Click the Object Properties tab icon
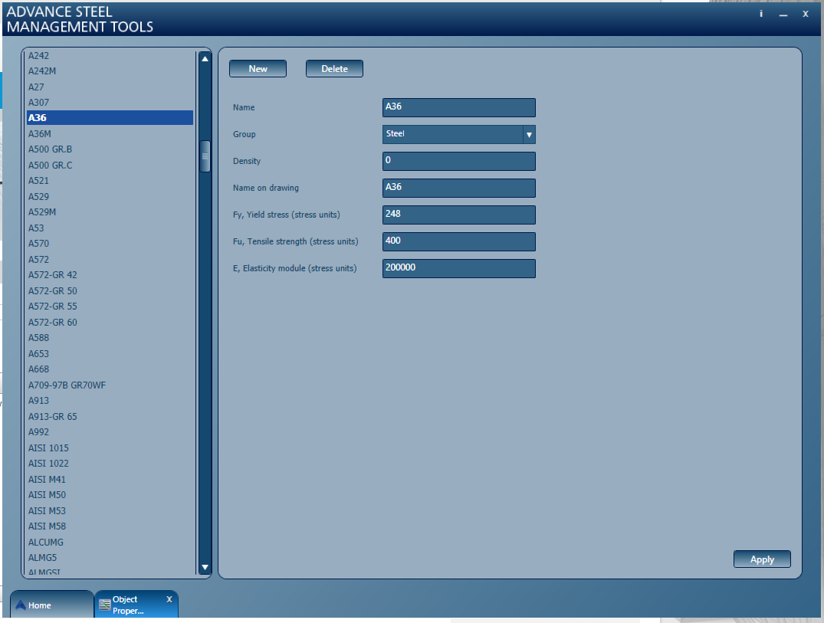The image size is (824, 623). tap(105, 605)
